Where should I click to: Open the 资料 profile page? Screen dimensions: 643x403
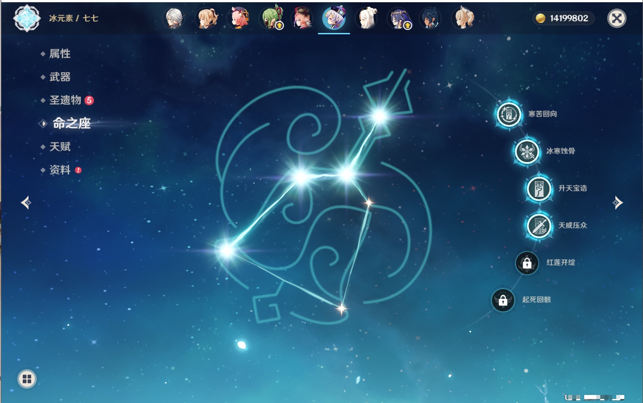(60, 170)
